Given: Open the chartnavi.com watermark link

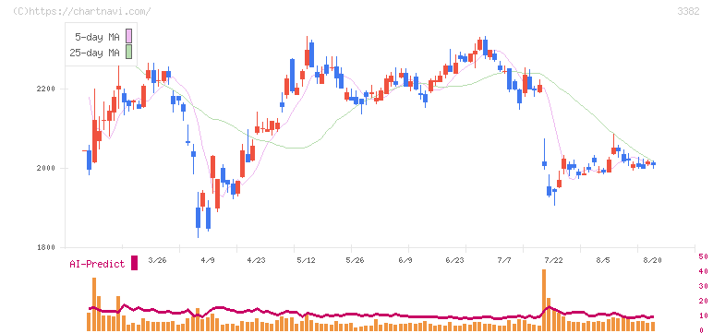Looking at the screenshot, I should click(x=81, y=11).
